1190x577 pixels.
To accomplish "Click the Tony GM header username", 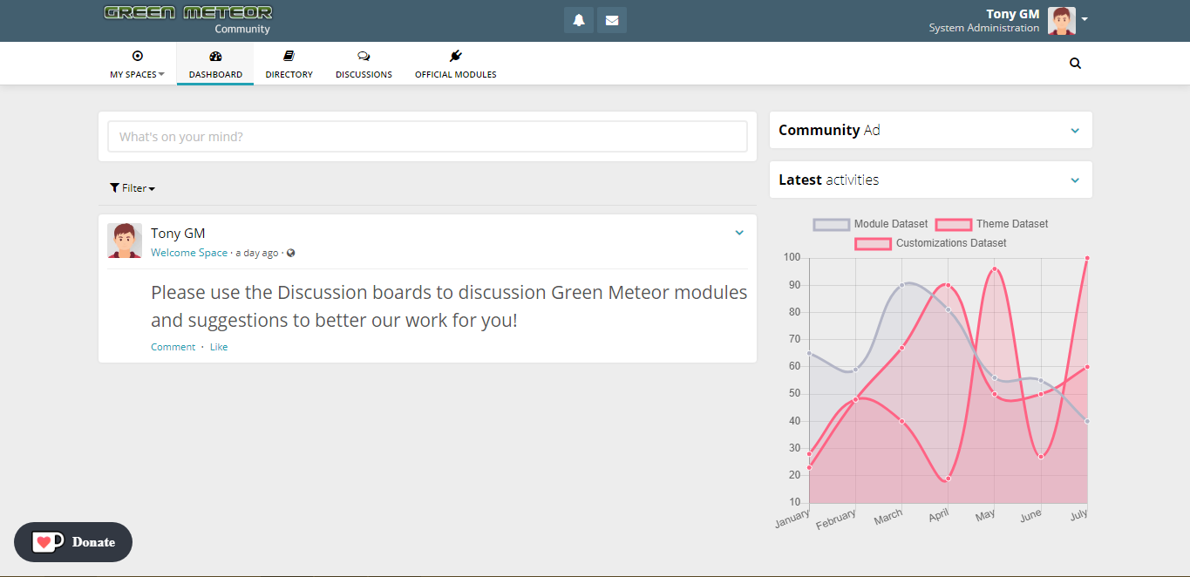I will [1012, 14].
